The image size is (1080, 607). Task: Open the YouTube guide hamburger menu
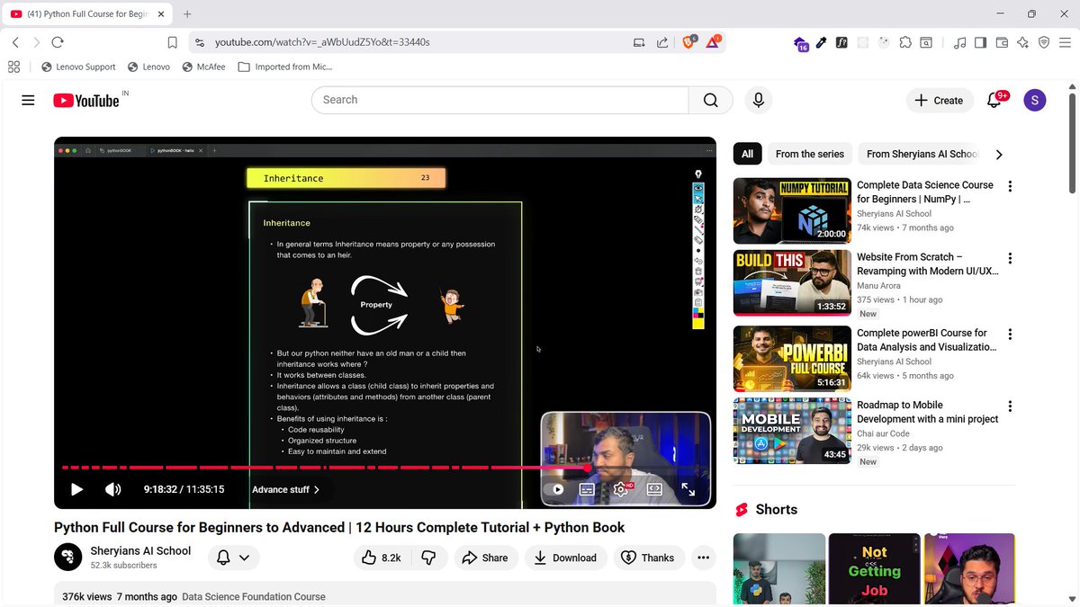[28, 101]
